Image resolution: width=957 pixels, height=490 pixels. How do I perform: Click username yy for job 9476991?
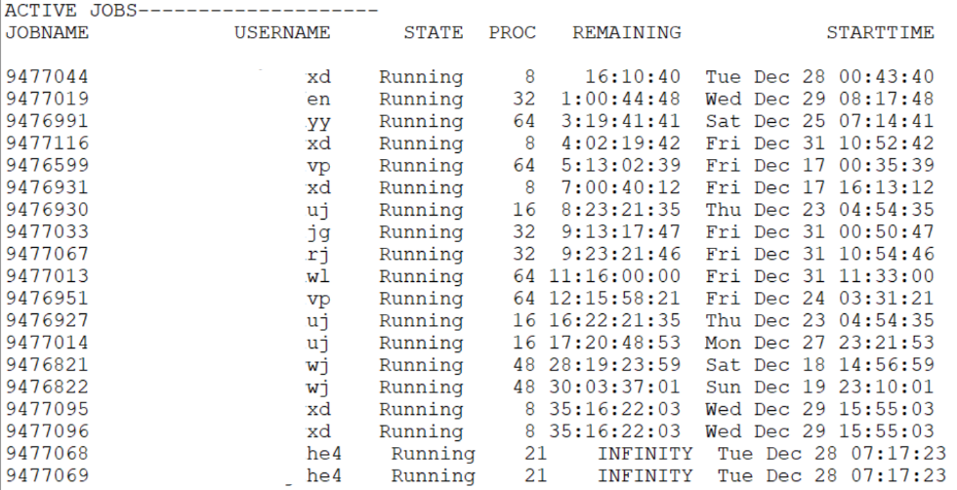[318, 122]
